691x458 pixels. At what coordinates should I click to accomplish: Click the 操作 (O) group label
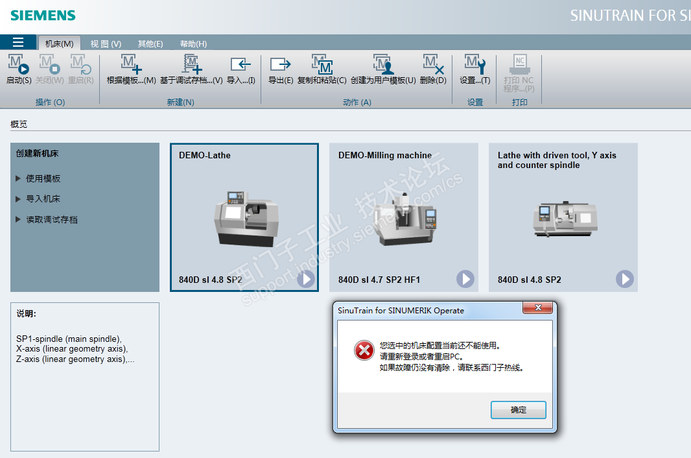coord(51,102)
